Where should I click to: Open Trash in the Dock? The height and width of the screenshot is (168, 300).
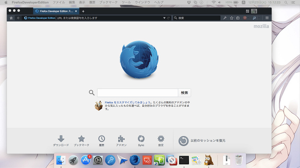click(x=239, y=160)
